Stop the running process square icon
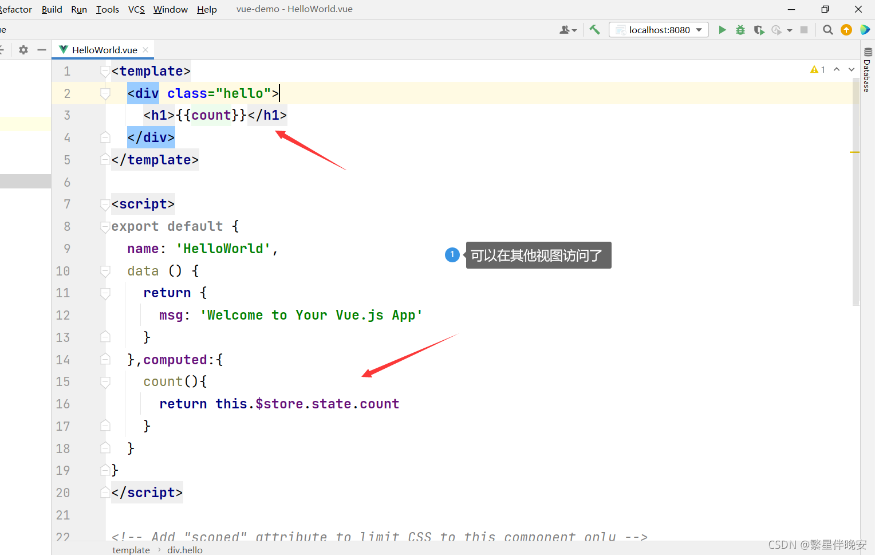 click(804, 30)
